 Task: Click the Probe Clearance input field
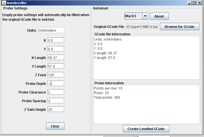56,92
